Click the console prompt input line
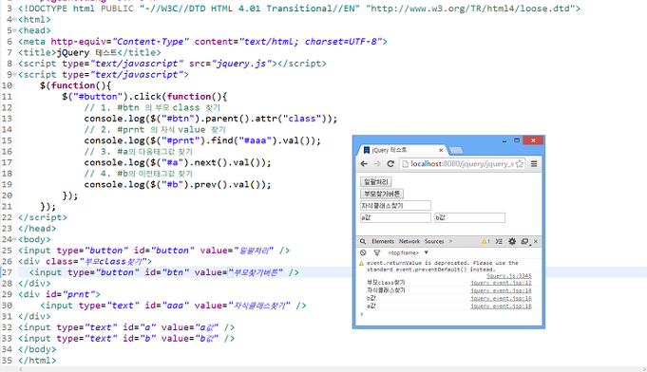Image resolution: width=647 pixels, height=372 pixels. point(449,315)
